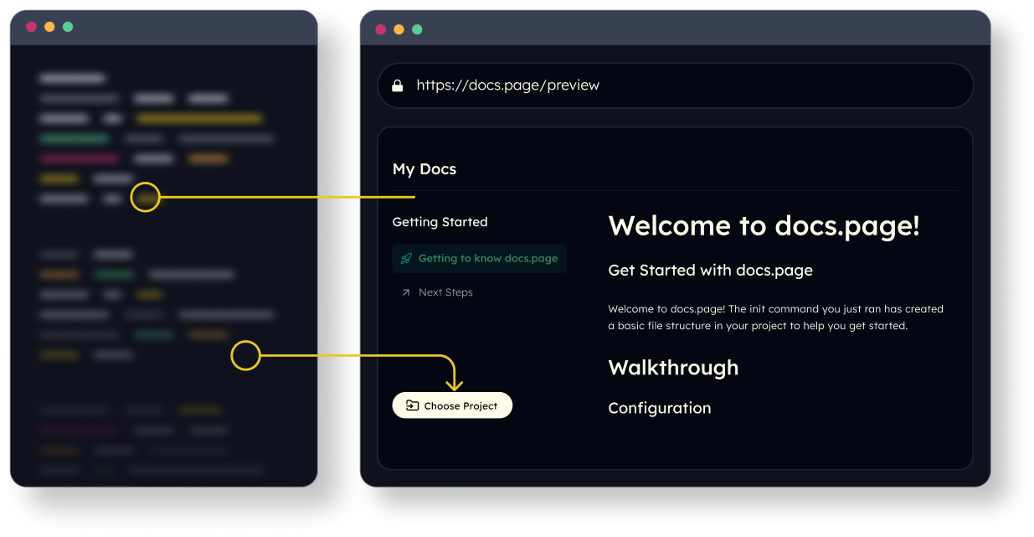Click the lower yellow circle marker in code window

246,356
